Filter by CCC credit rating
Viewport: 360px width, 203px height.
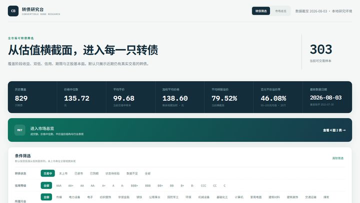(203, 185)
